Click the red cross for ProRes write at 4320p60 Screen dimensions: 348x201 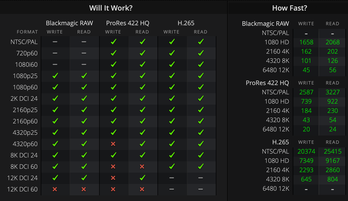coord(113,144)
